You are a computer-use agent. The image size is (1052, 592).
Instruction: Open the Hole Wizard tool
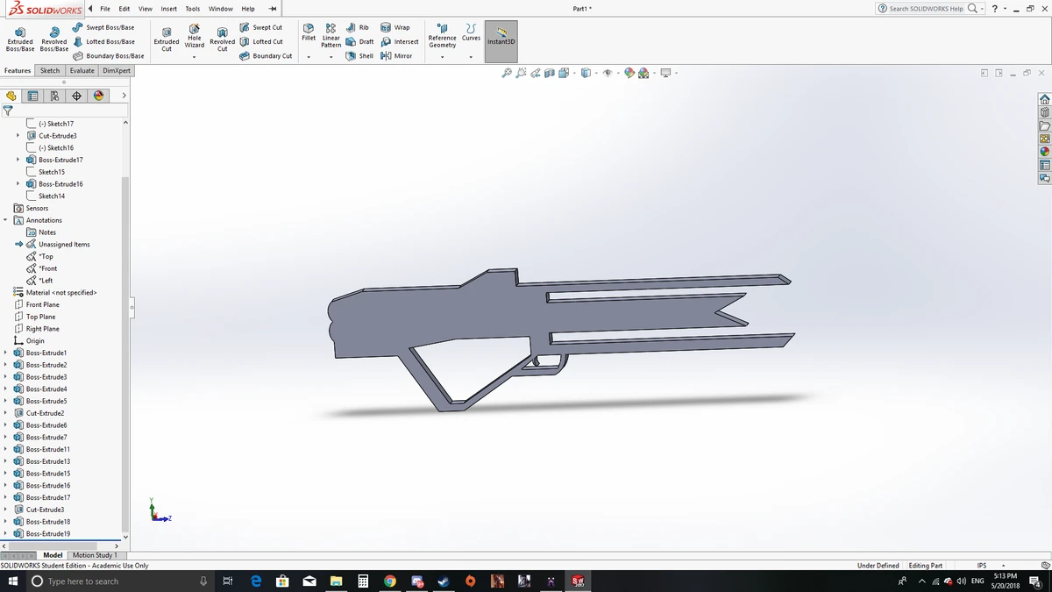194,39
